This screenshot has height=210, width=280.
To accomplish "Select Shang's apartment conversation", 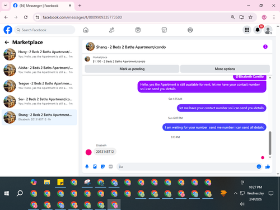I will pyautogui.click(x=39, y=117).
